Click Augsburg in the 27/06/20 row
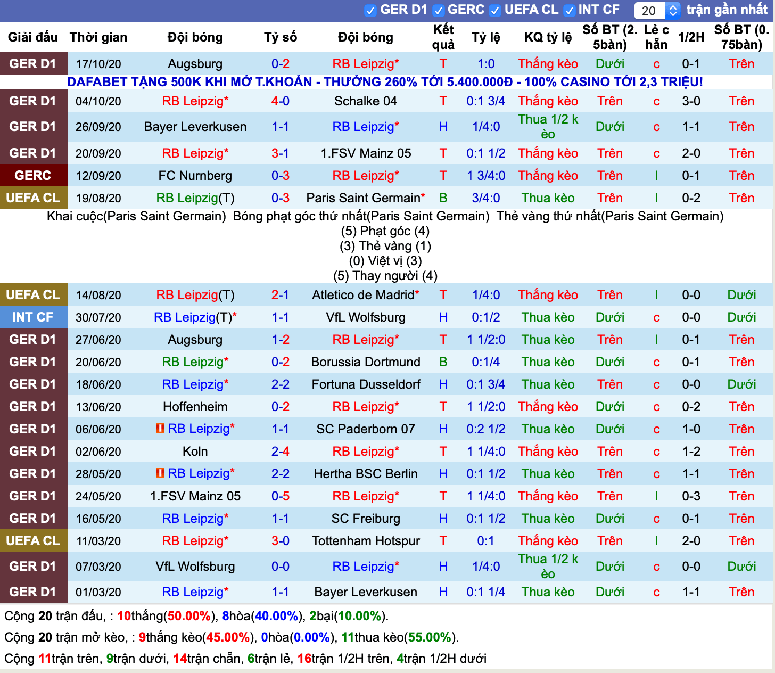775x673 pixels. coord(195,340)
